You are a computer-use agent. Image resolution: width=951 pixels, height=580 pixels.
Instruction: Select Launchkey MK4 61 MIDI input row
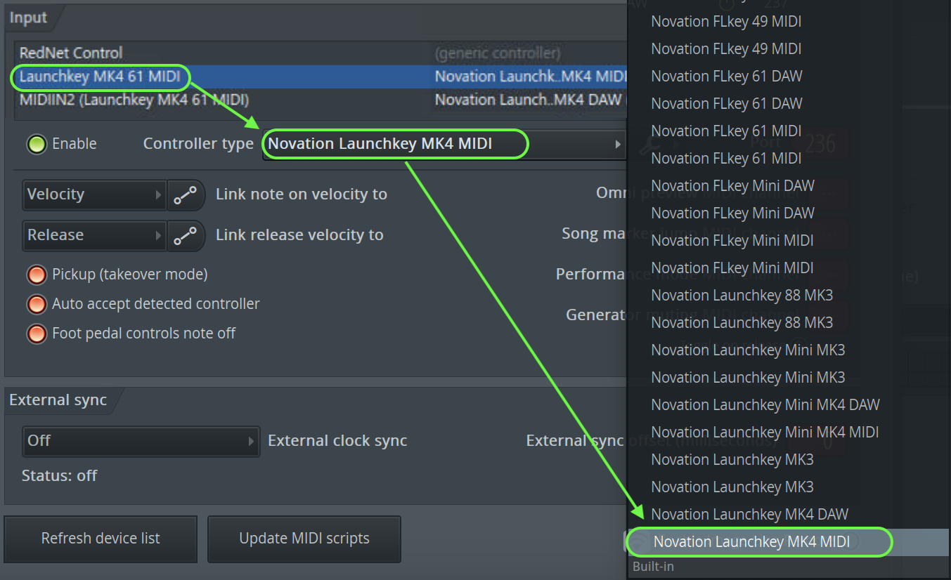tap(320, 77)
